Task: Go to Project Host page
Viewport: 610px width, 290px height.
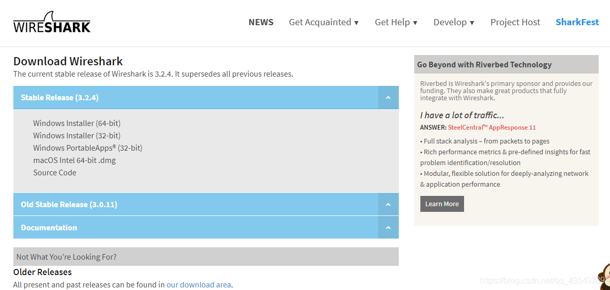Action: [x=515, y=22]
